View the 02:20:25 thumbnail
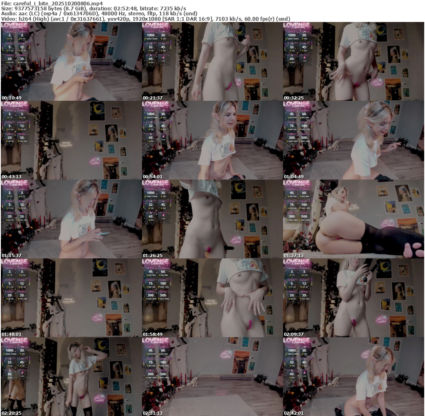The width and height of the screenshot is (425, 416). 71,377
